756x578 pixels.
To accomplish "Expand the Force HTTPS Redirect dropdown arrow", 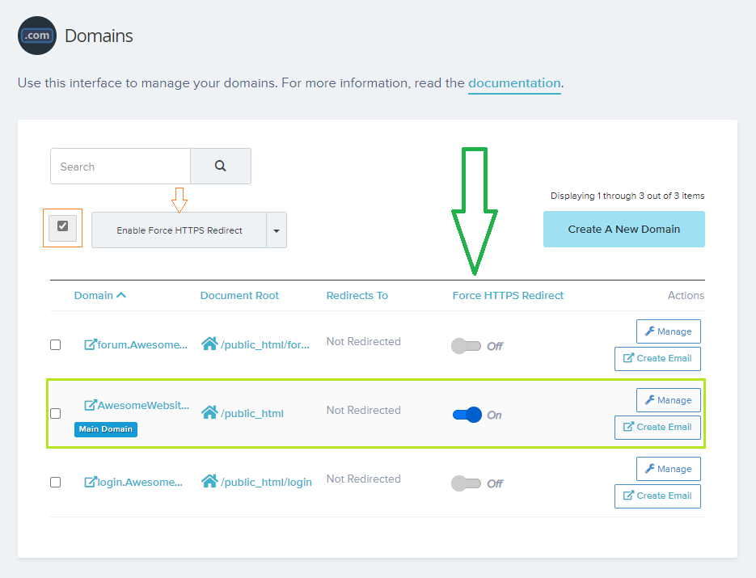I will pos(277,230).
